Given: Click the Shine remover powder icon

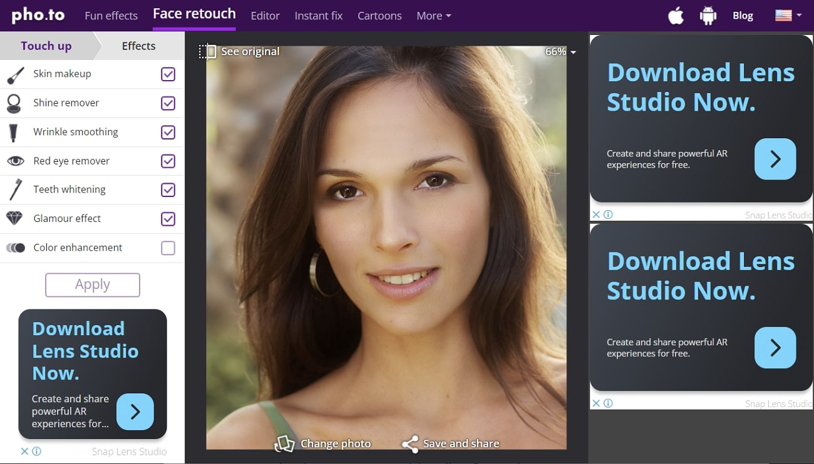Looking at the screenshot, I should (14, 103).
